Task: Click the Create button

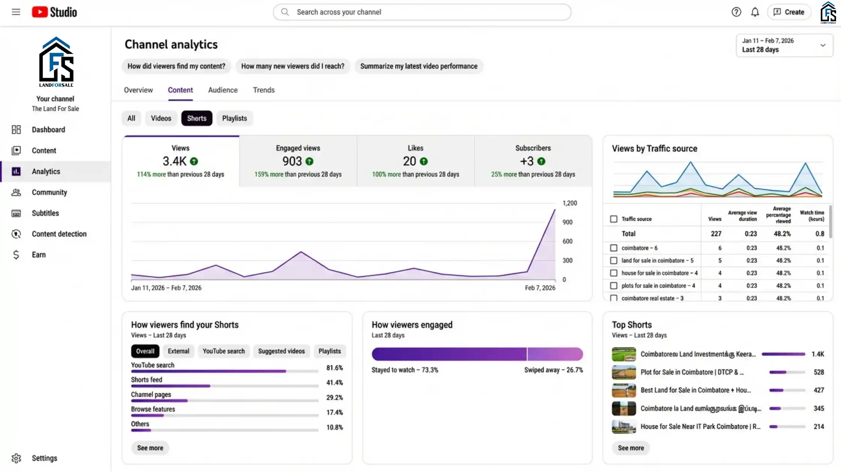Action: tap(789, 12)
